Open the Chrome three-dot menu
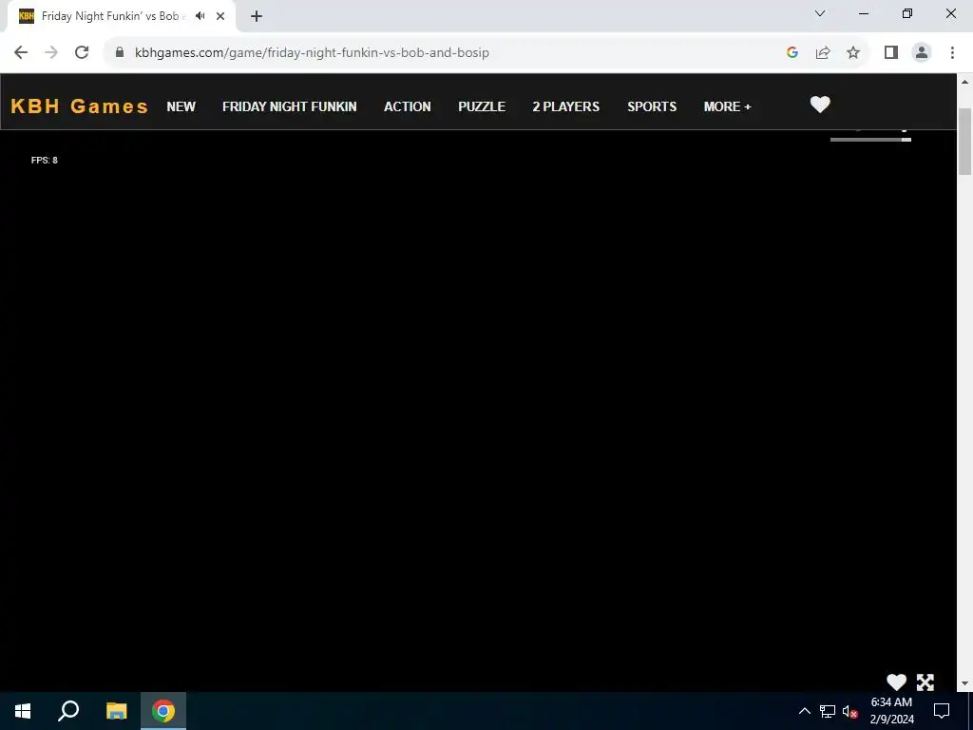The image size is (973, 730). (x=952, y=53)
